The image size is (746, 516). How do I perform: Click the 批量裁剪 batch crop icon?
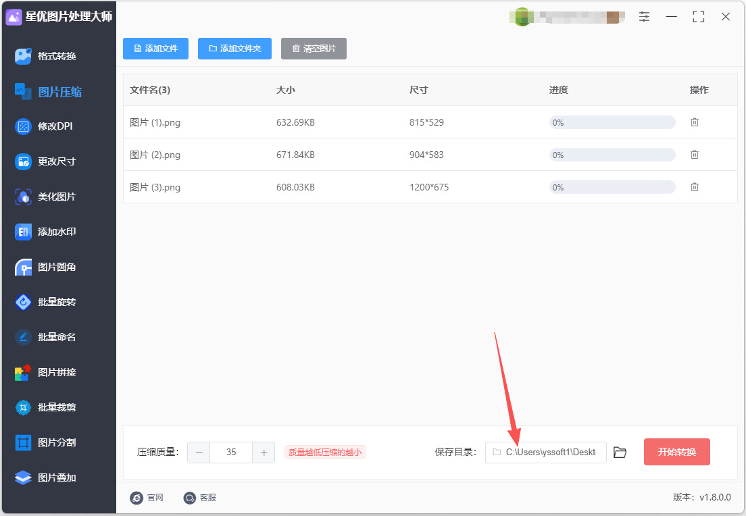(23, 407)
